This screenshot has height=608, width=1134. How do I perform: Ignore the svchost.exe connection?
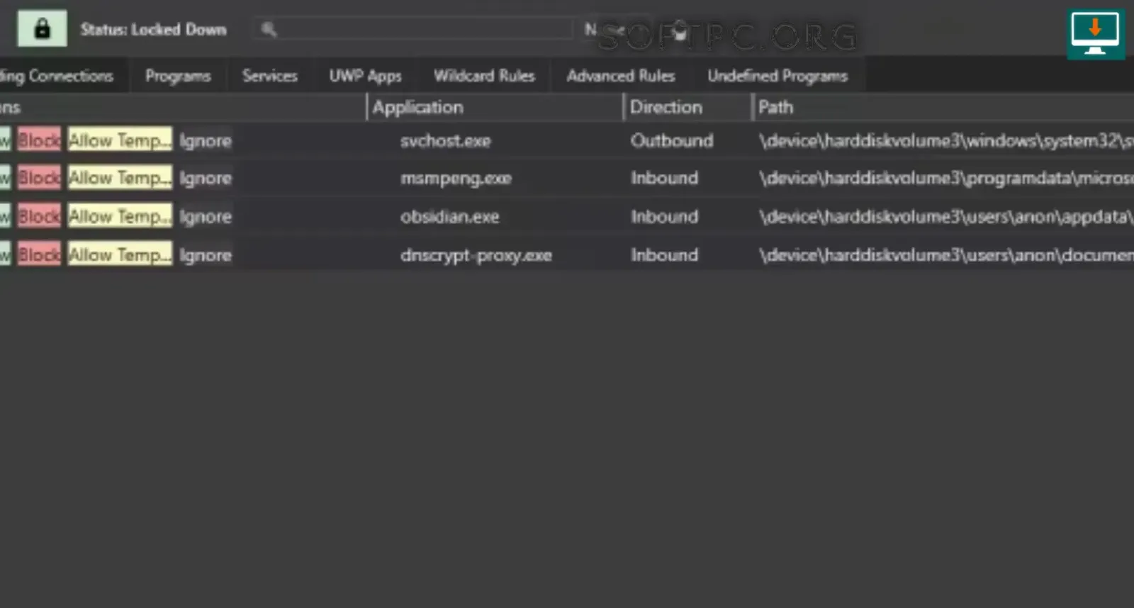[206, 140]
